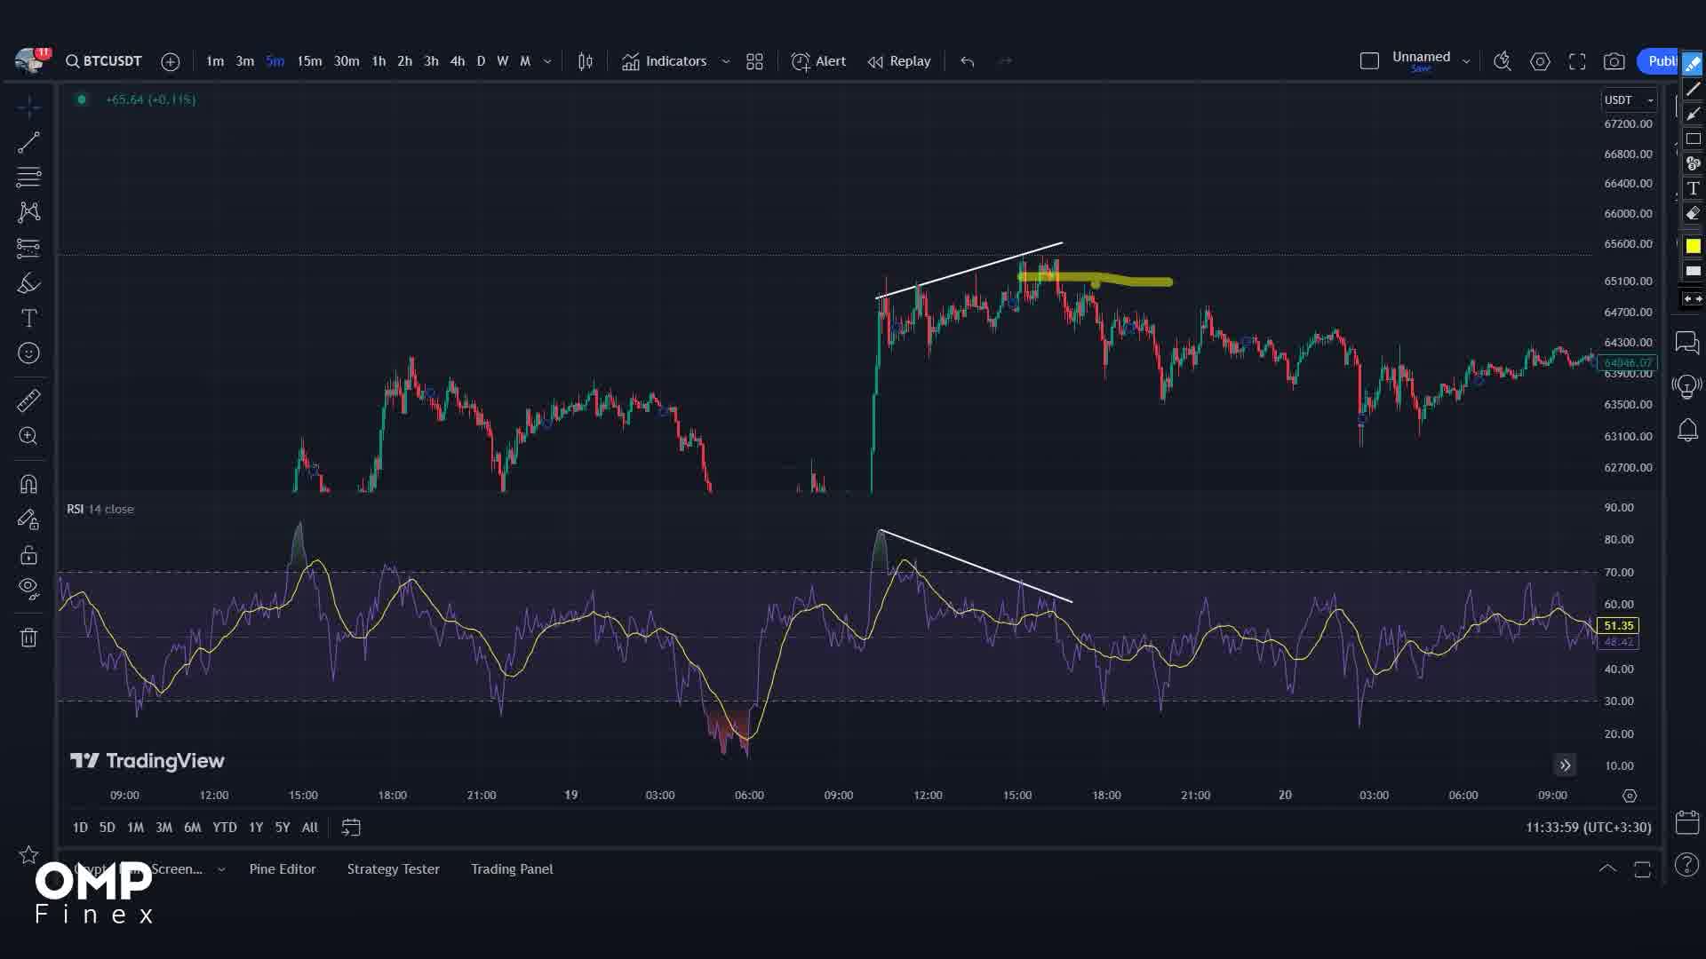Screen dimensions: 1706x959
Task: Select the yellow color swatch
Action: coord(1693,246)
